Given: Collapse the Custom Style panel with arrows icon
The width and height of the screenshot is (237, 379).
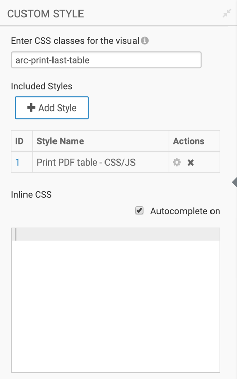Looking at the screenshot, I should click(227, 14).
